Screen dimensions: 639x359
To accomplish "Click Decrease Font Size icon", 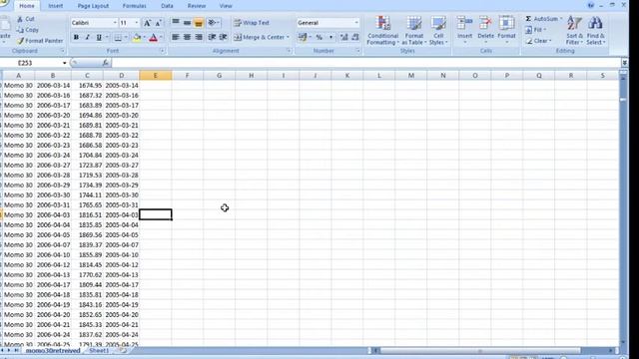I will point(159,23).
